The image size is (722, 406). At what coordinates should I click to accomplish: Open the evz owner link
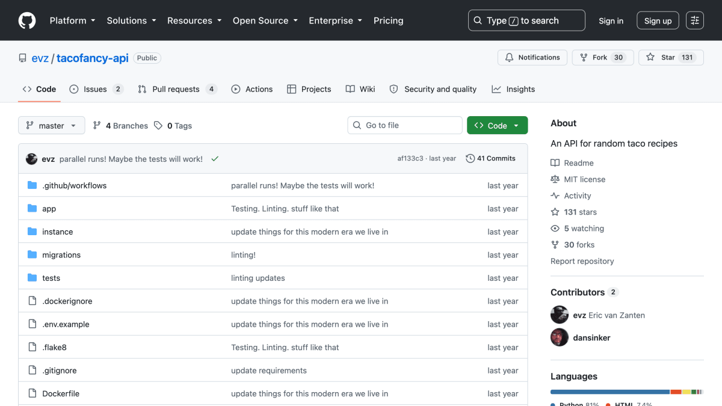[40, 58]
